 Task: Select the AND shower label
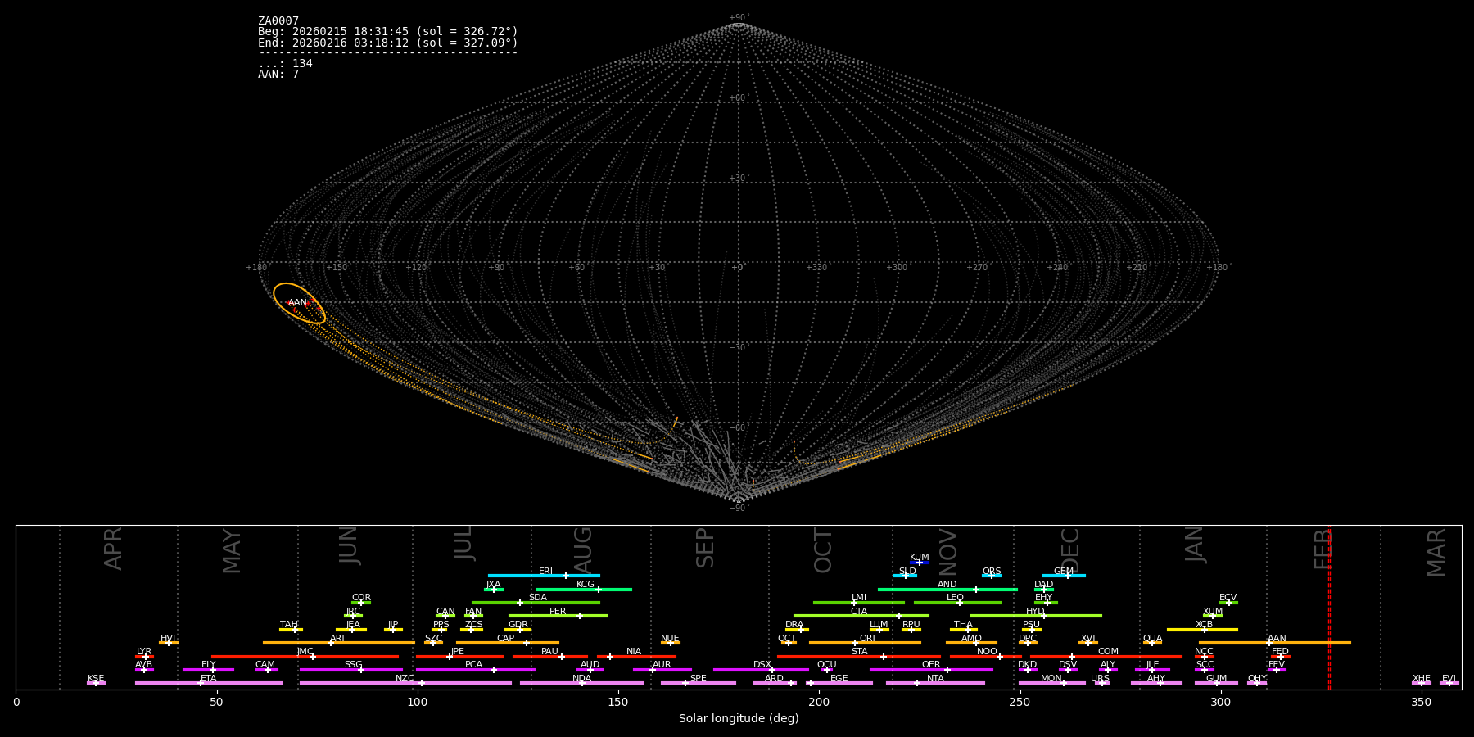pos(947,585)
